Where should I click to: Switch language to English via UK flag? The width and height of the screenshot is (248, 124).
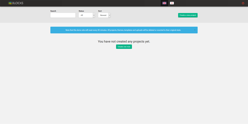(164, 3)
